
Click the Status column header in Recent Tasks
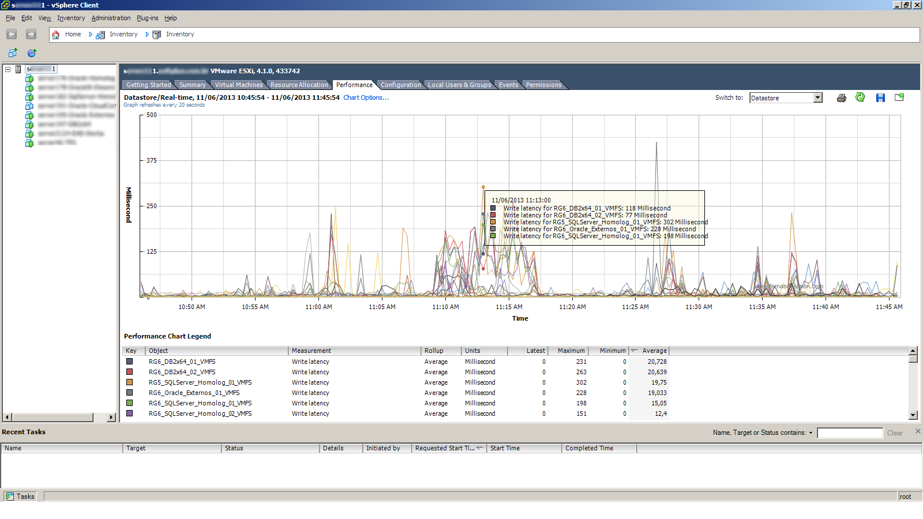(x=271, y=448)
